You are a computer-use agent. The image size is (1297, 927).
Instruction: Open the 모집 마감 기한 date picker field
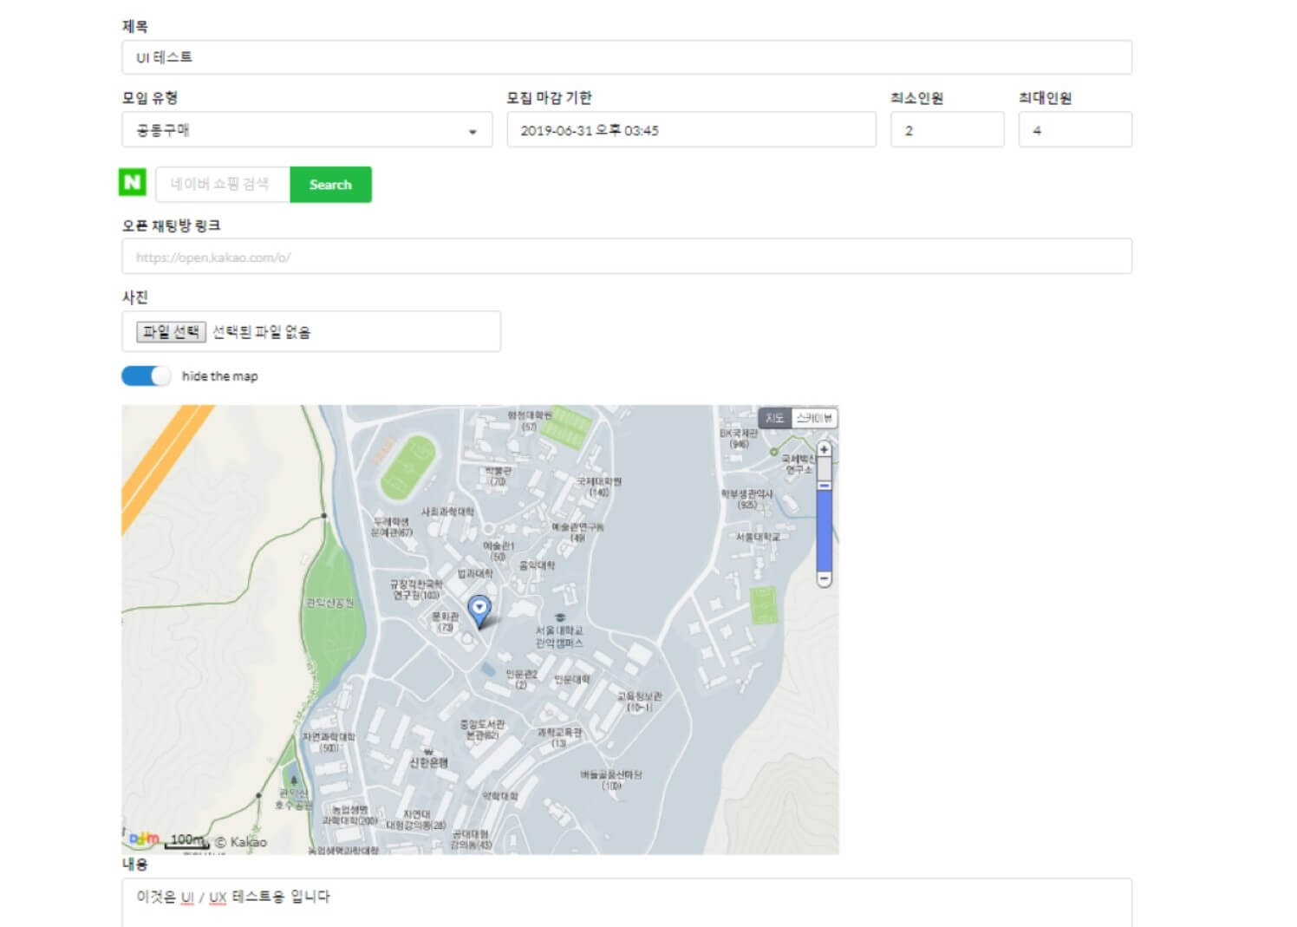(x=690, y=130)
